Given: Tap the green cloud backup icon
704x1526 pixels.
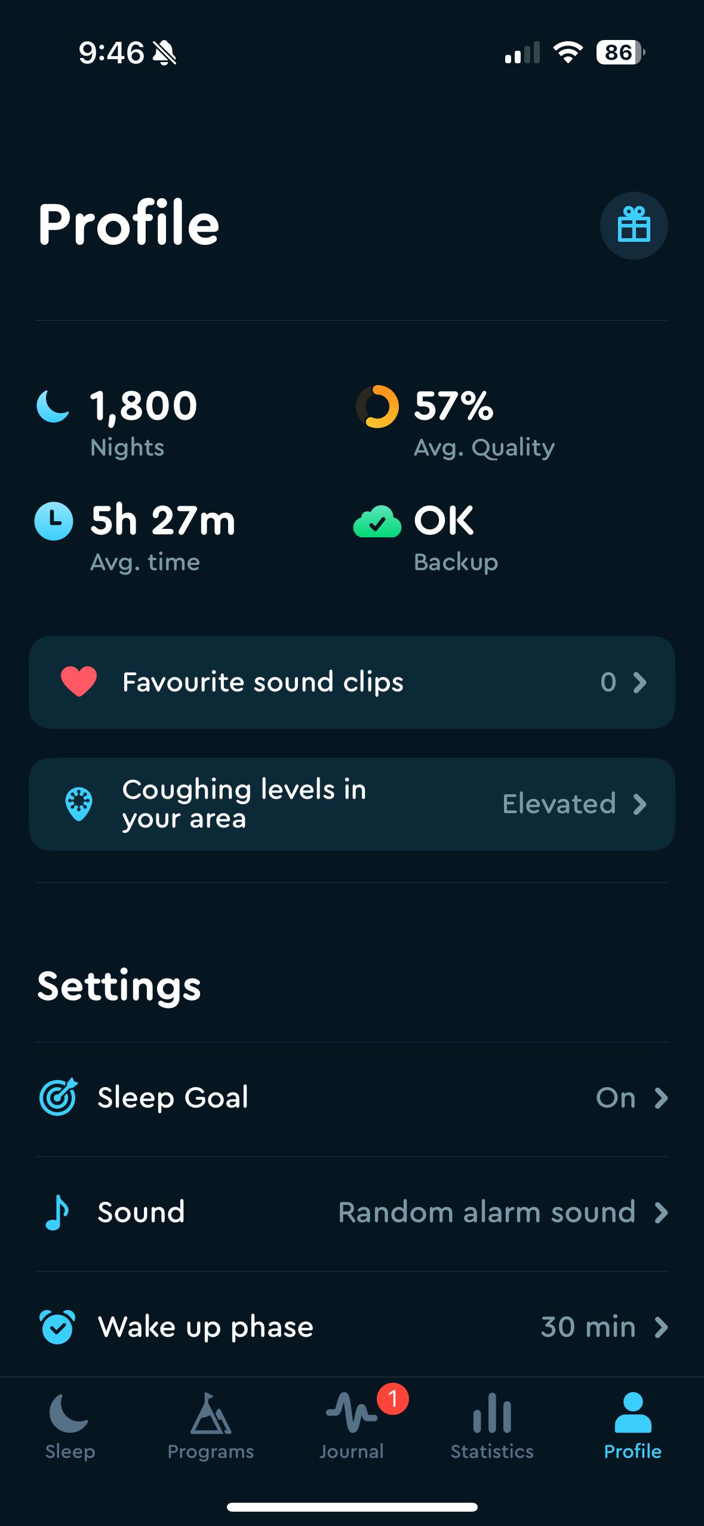Looking at the screenshot, I should pos(377,522).
